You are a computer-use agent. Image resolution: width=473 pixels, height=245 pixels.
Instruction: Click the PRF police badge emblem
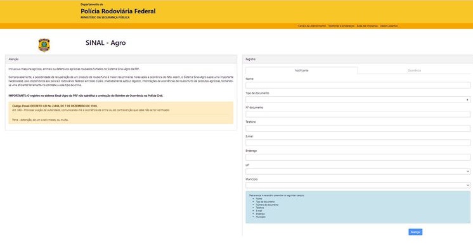point(44,45)
